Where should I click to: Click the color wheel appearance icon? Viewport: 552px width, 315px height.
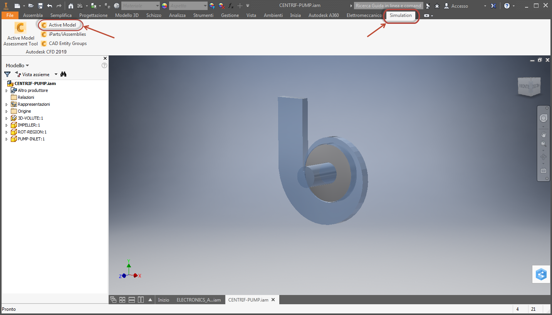tap(164, 6)
